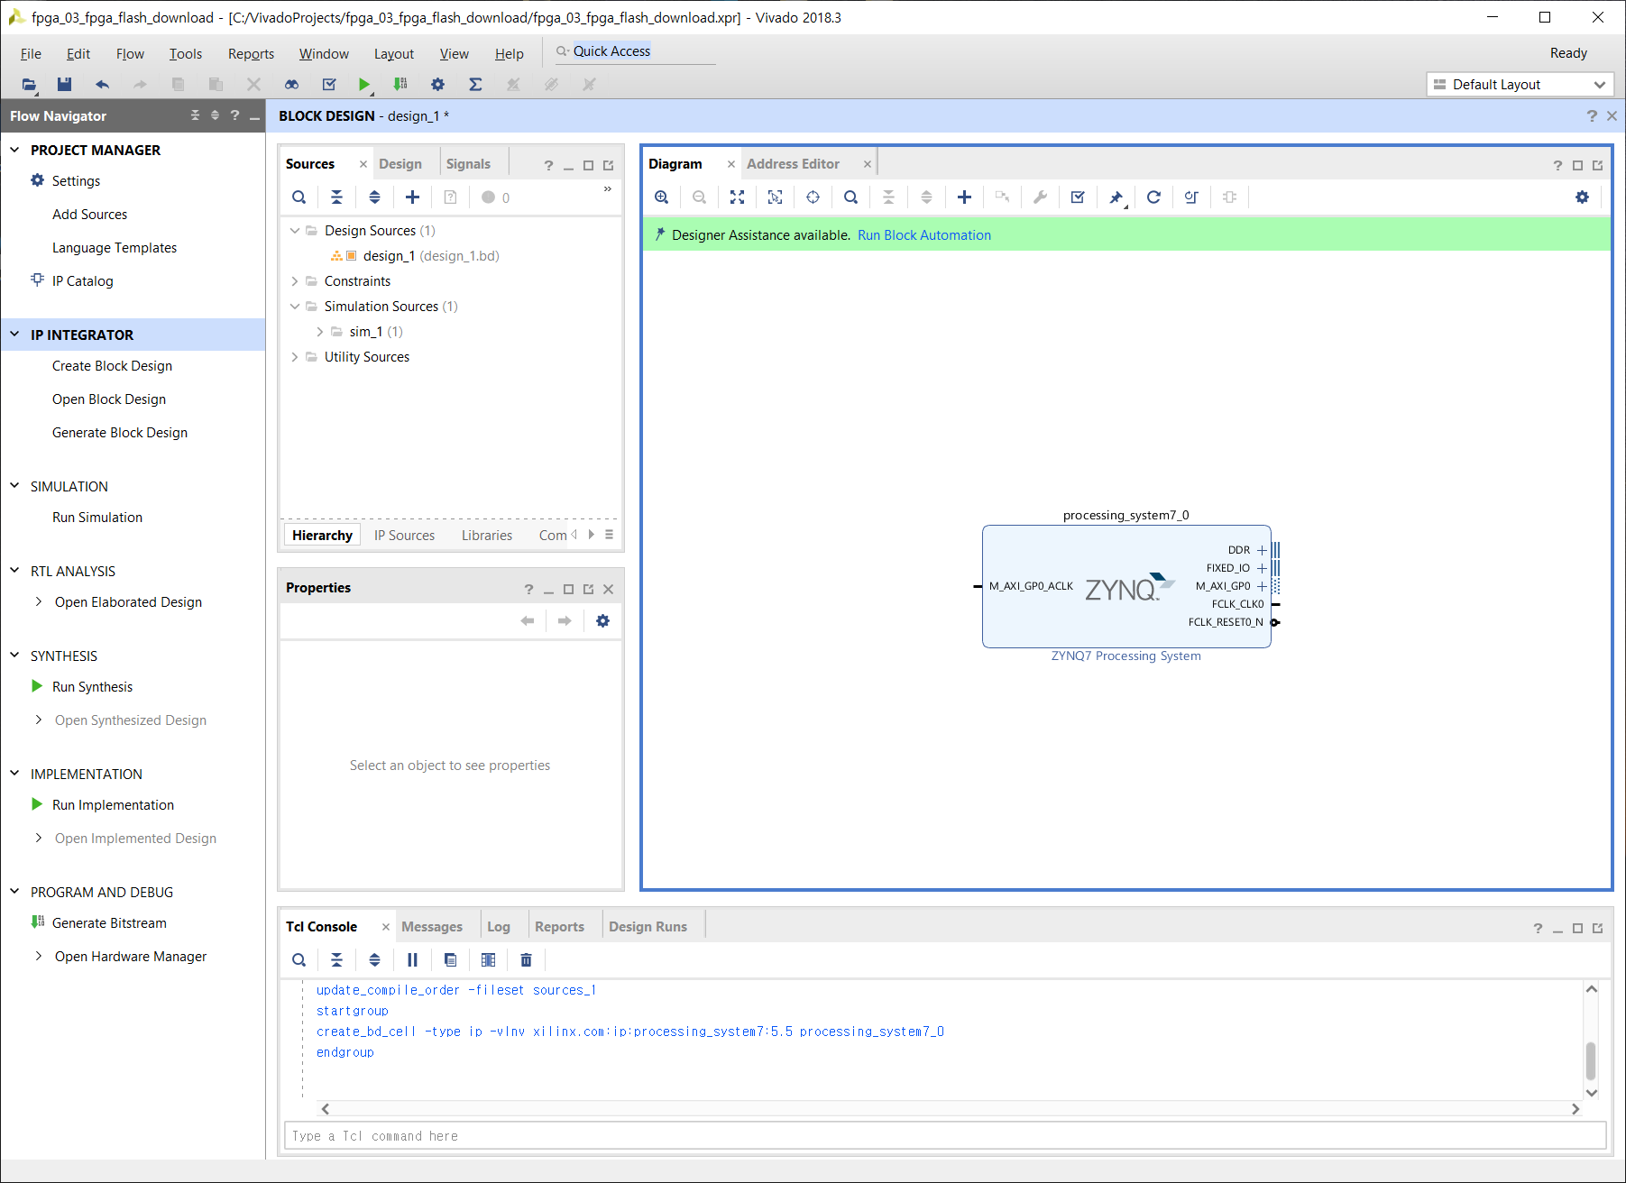Screen dimensions: 1626x1183
Task: Switch to the Design tab beside Sources
Action: coord(400,164)
